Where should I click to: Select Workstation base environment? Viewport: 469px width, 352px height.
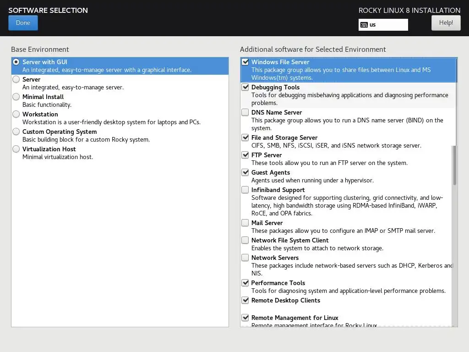tap(16, 114)
